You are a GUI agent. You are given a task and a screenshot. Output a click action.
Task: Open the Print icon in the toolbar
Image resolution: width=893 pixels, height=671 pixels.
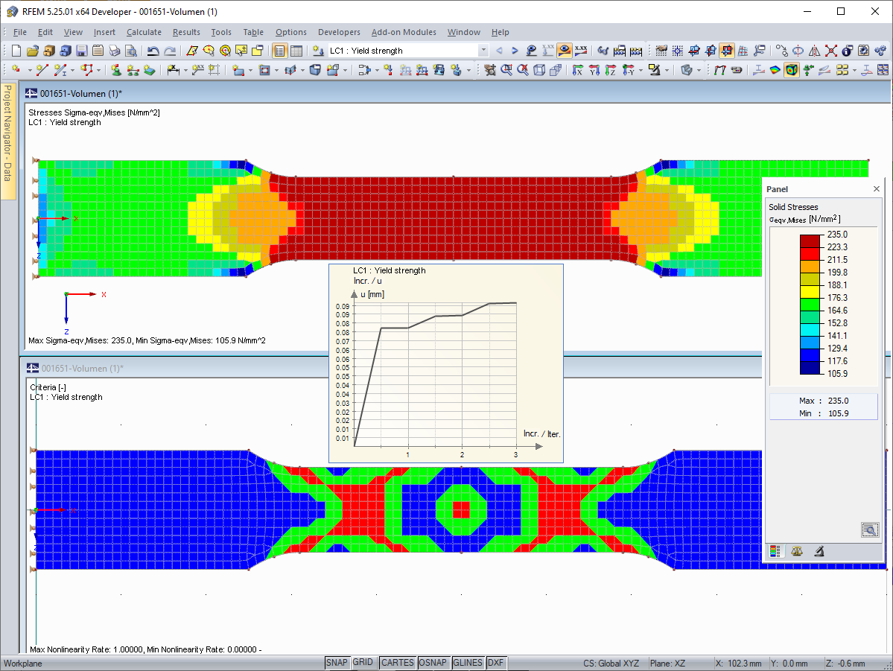pyautogui.click(x=114, y=51)
